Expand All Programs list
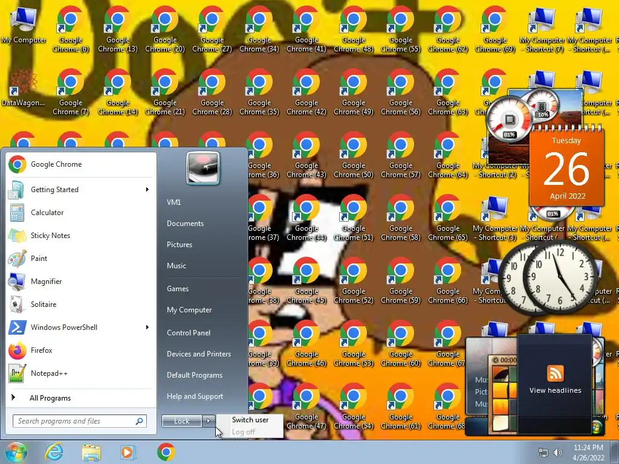Screen dimensions: 619x464 80,398
